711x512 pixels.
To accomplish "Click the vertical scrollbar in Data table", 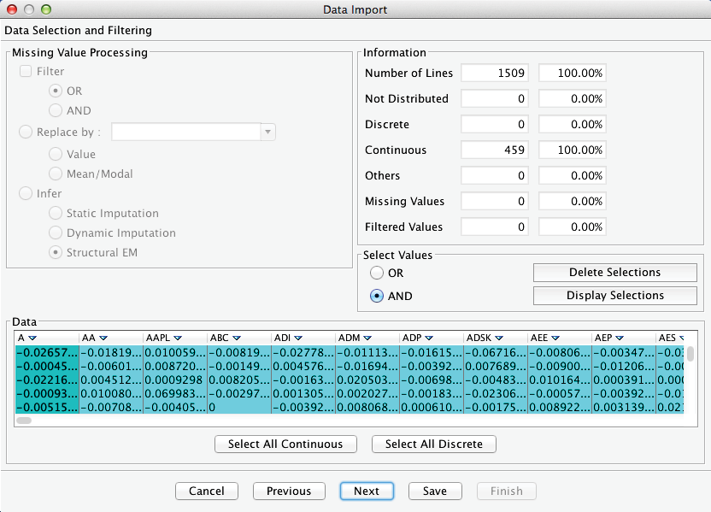I will click(690, 354).
